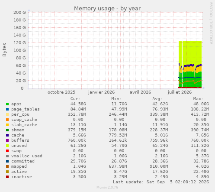Image resolution: width=215 pixels, height=192 pixels.
Task: Click the 'inactive' legend label
Action: click(22, 177)
